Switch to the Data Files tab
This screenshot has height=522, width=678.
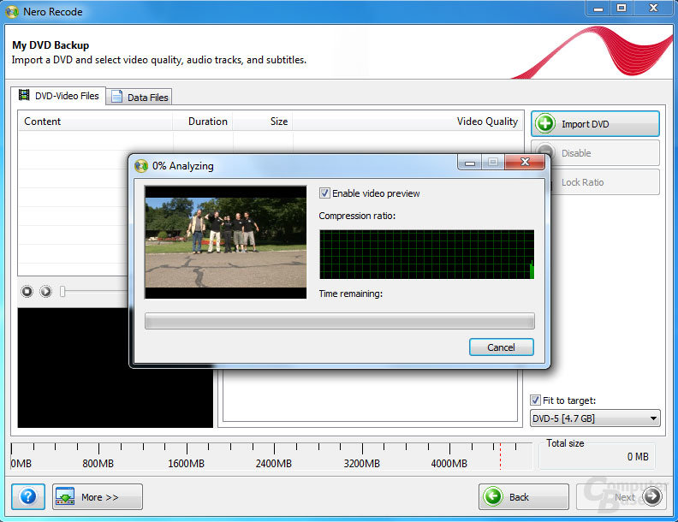140,97
